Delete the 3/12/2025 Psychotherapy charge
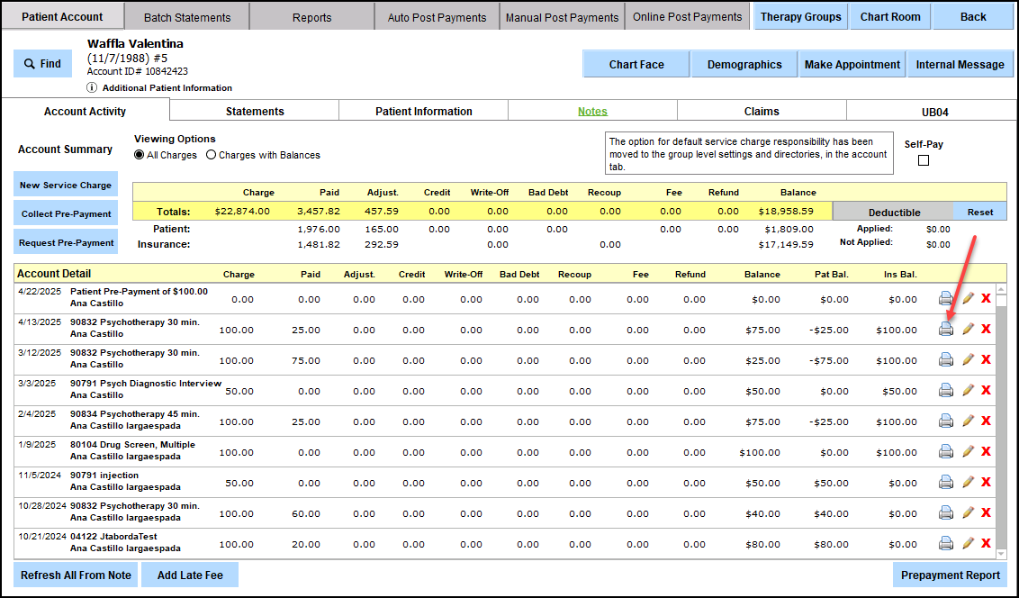The width and height of the screenshot is (1019, 598). click(x=987, y=359)
